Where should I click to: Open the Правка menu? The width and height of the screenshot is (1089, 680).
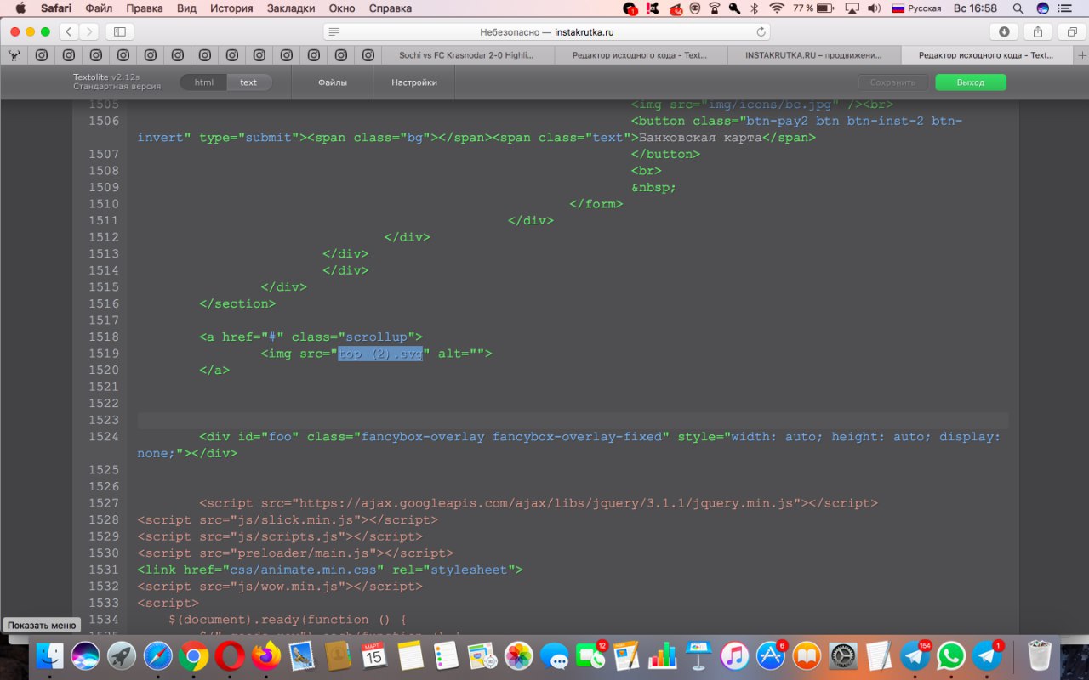click(x=145, y=8)
